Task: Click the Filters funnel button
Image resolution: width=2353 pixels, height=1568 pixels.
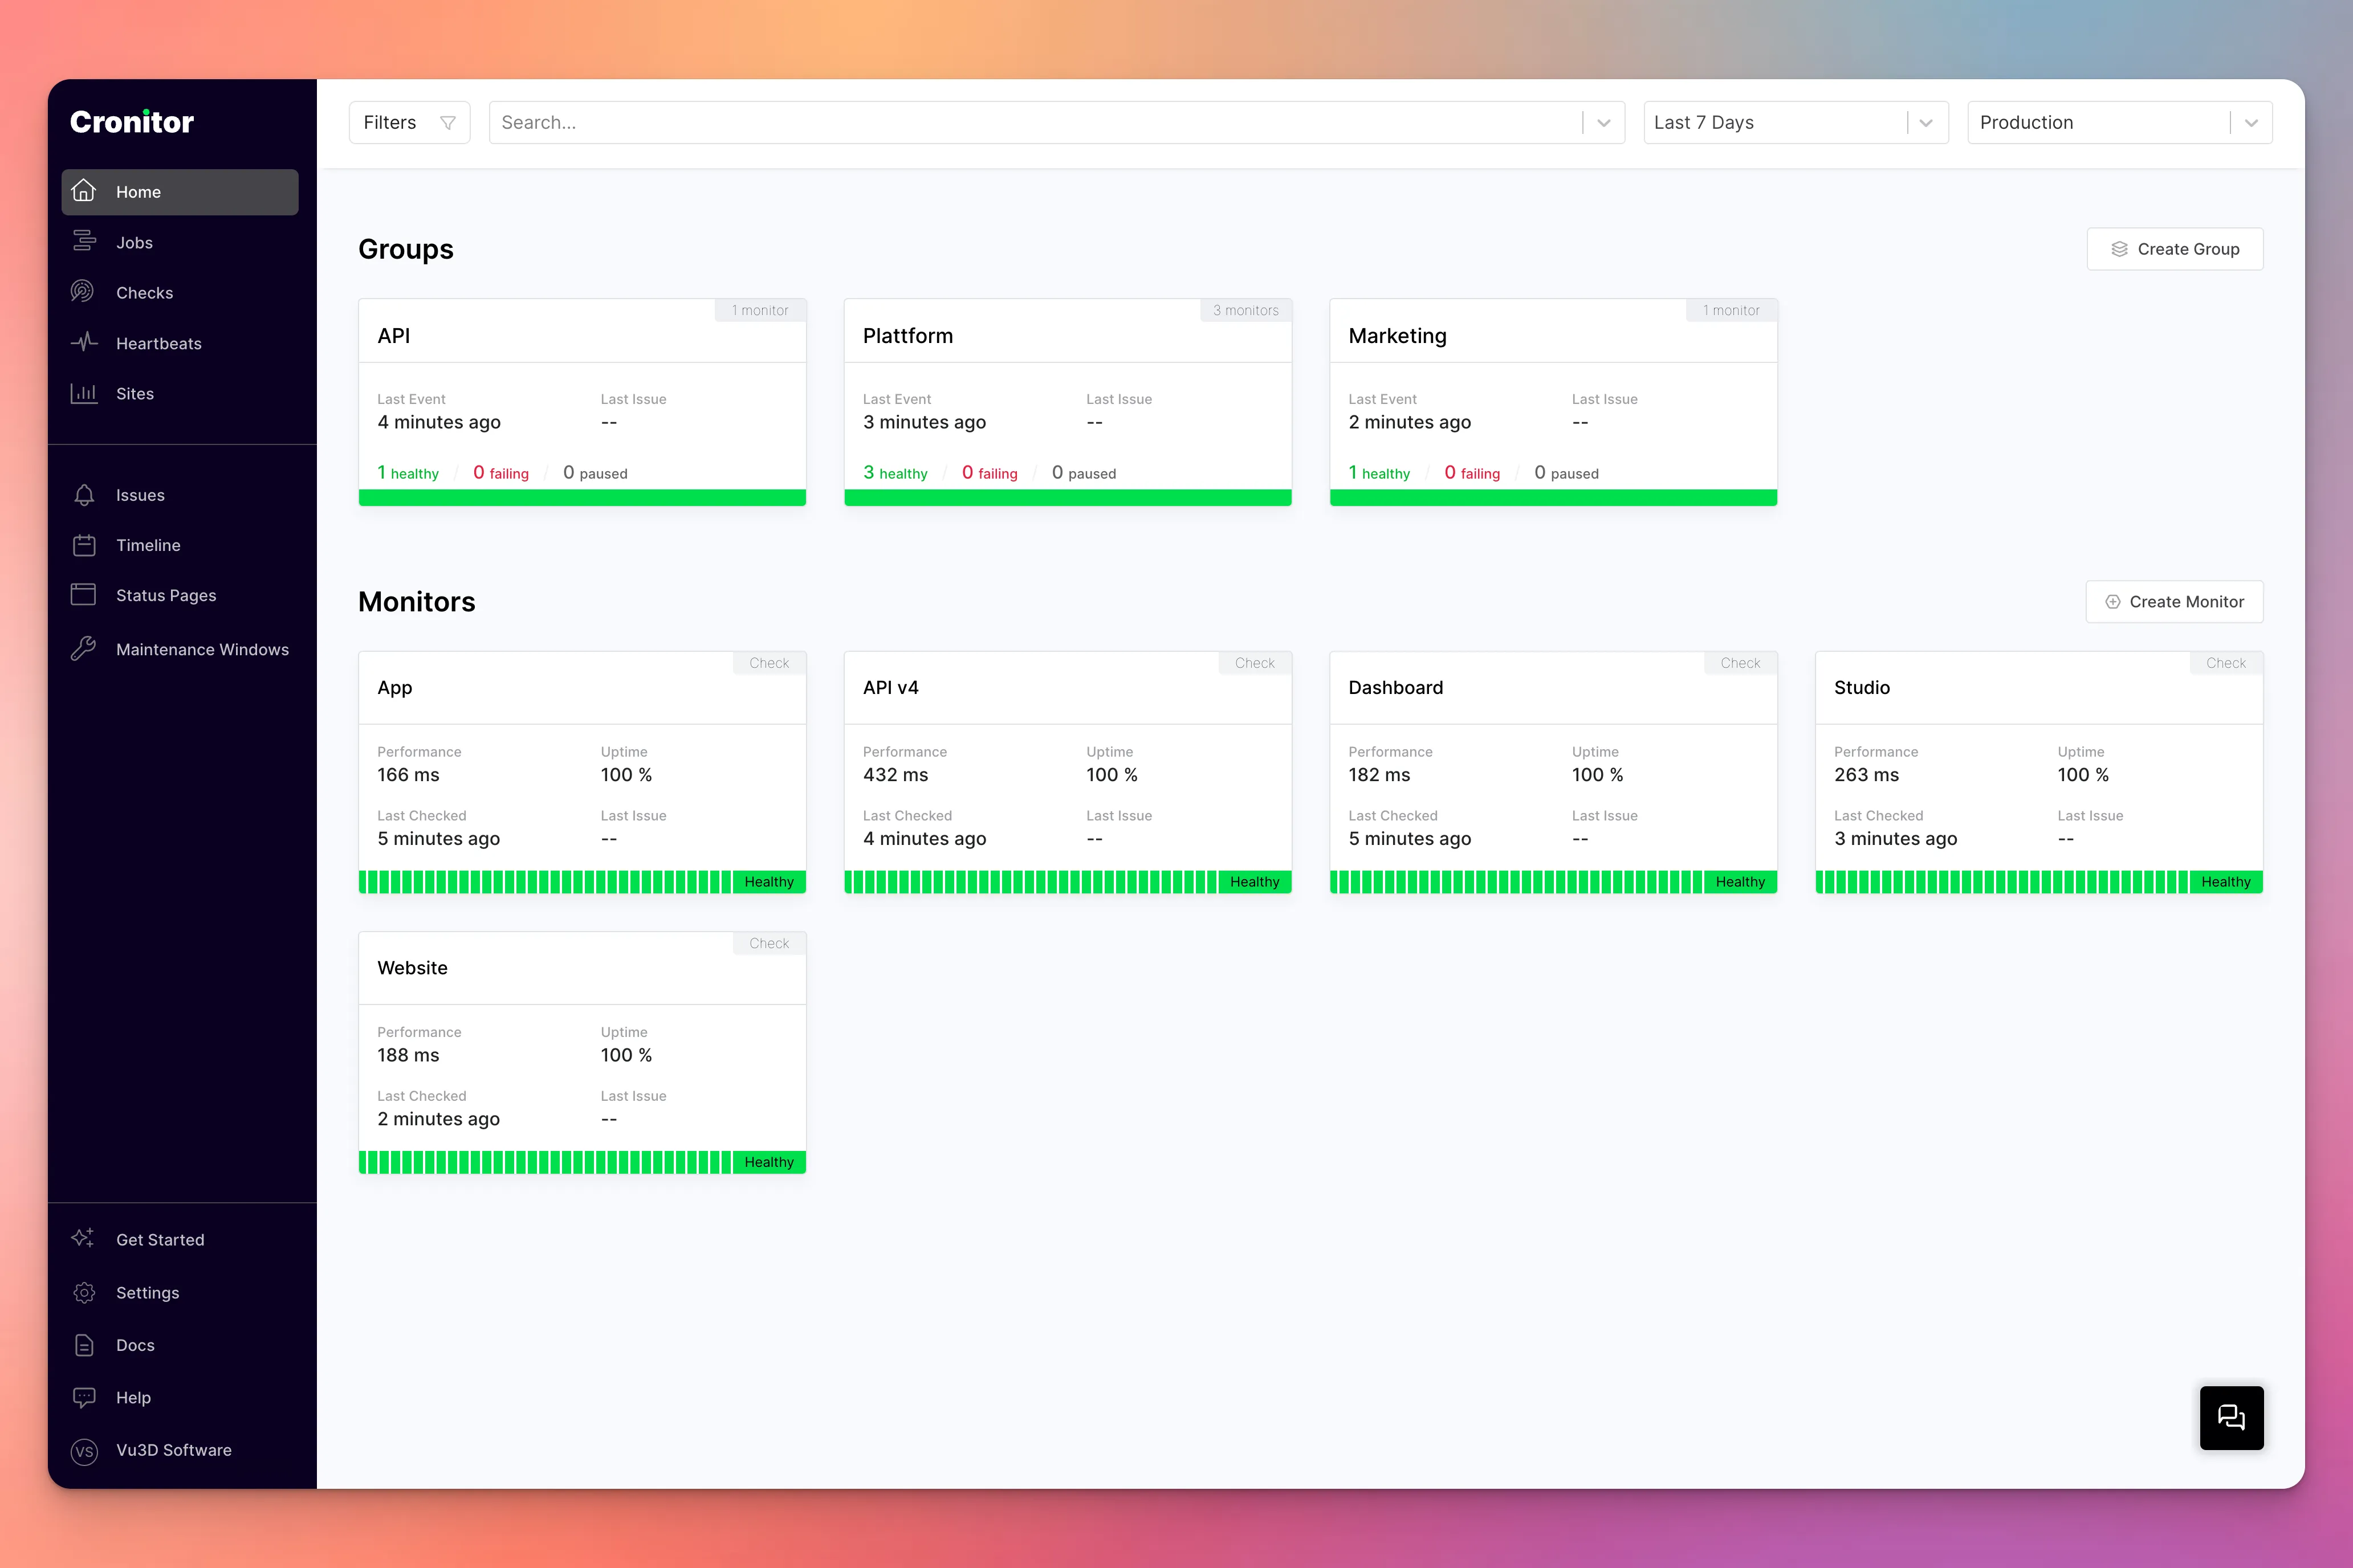Action: pos(409,122)
